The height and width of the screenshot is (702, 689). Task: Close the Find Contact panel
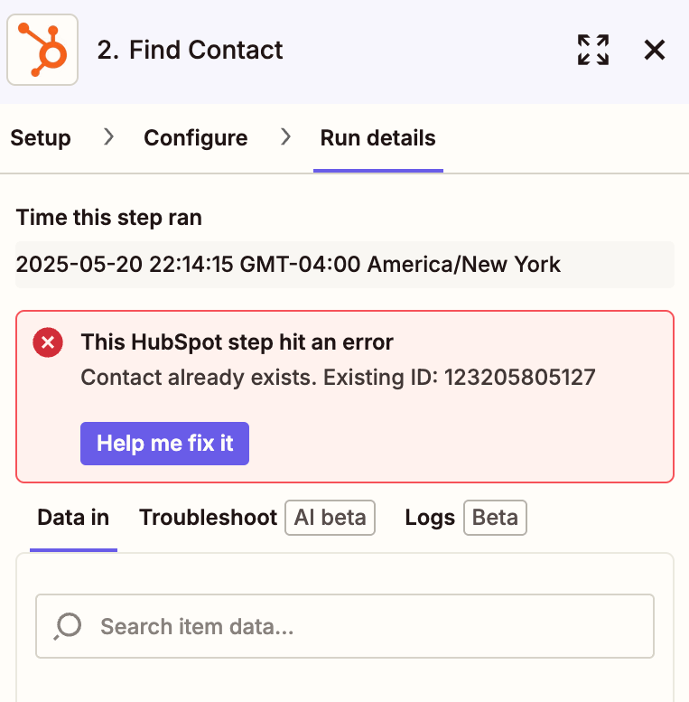tap(655, 50)
